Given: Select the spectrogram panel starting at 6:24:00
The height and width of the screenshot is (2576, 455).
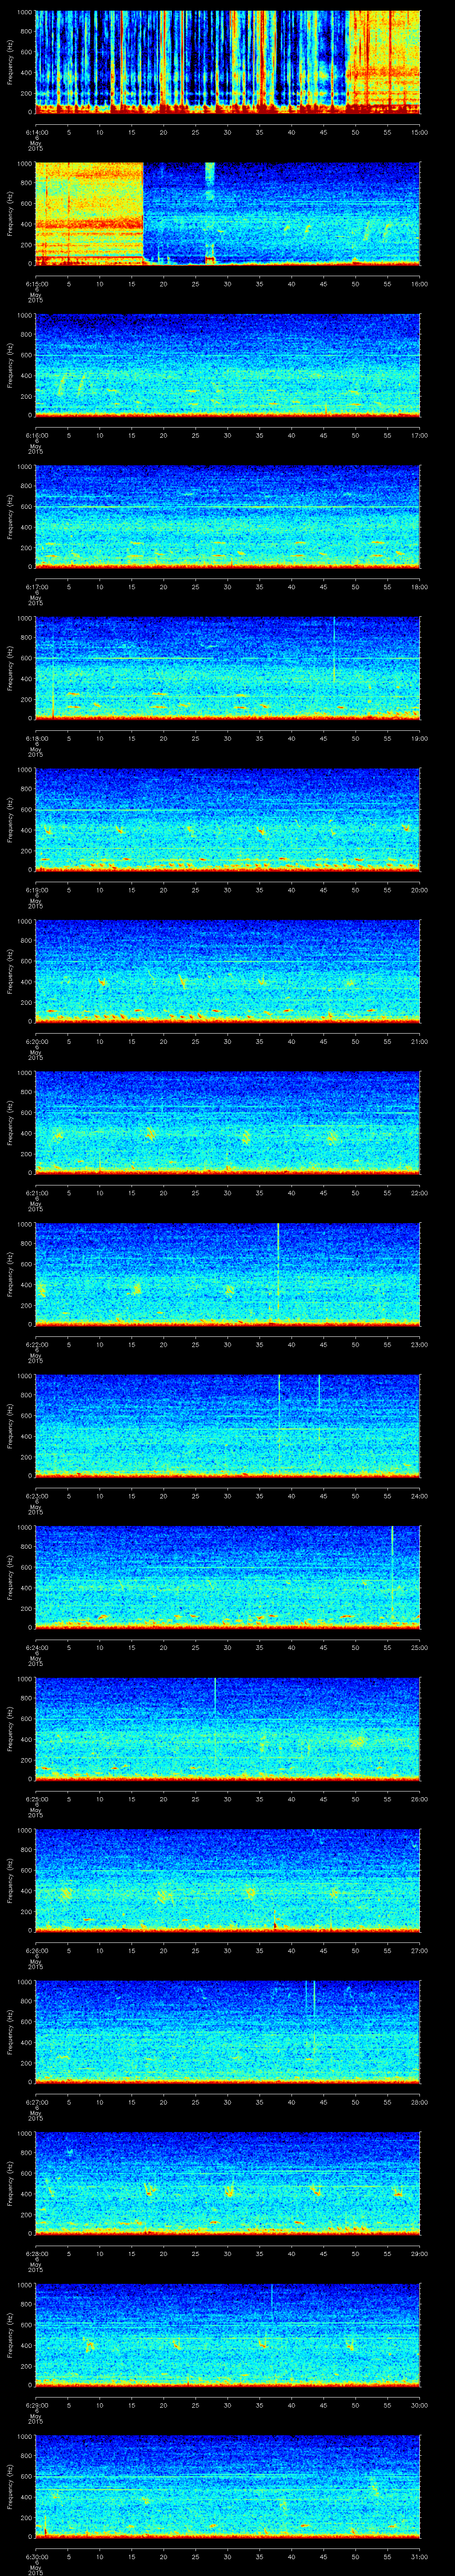Looking at the screenshot, I should (228, 1577).
